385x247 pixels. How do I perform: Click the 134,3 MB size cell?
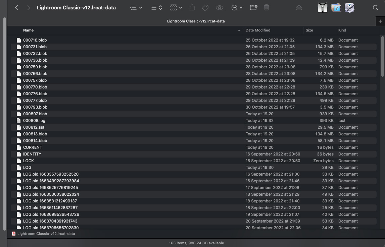click(324, 47)
